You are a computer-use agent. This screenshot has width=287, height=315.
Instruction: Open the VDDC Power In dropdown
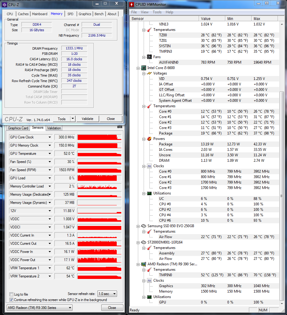tap(50, 252)
